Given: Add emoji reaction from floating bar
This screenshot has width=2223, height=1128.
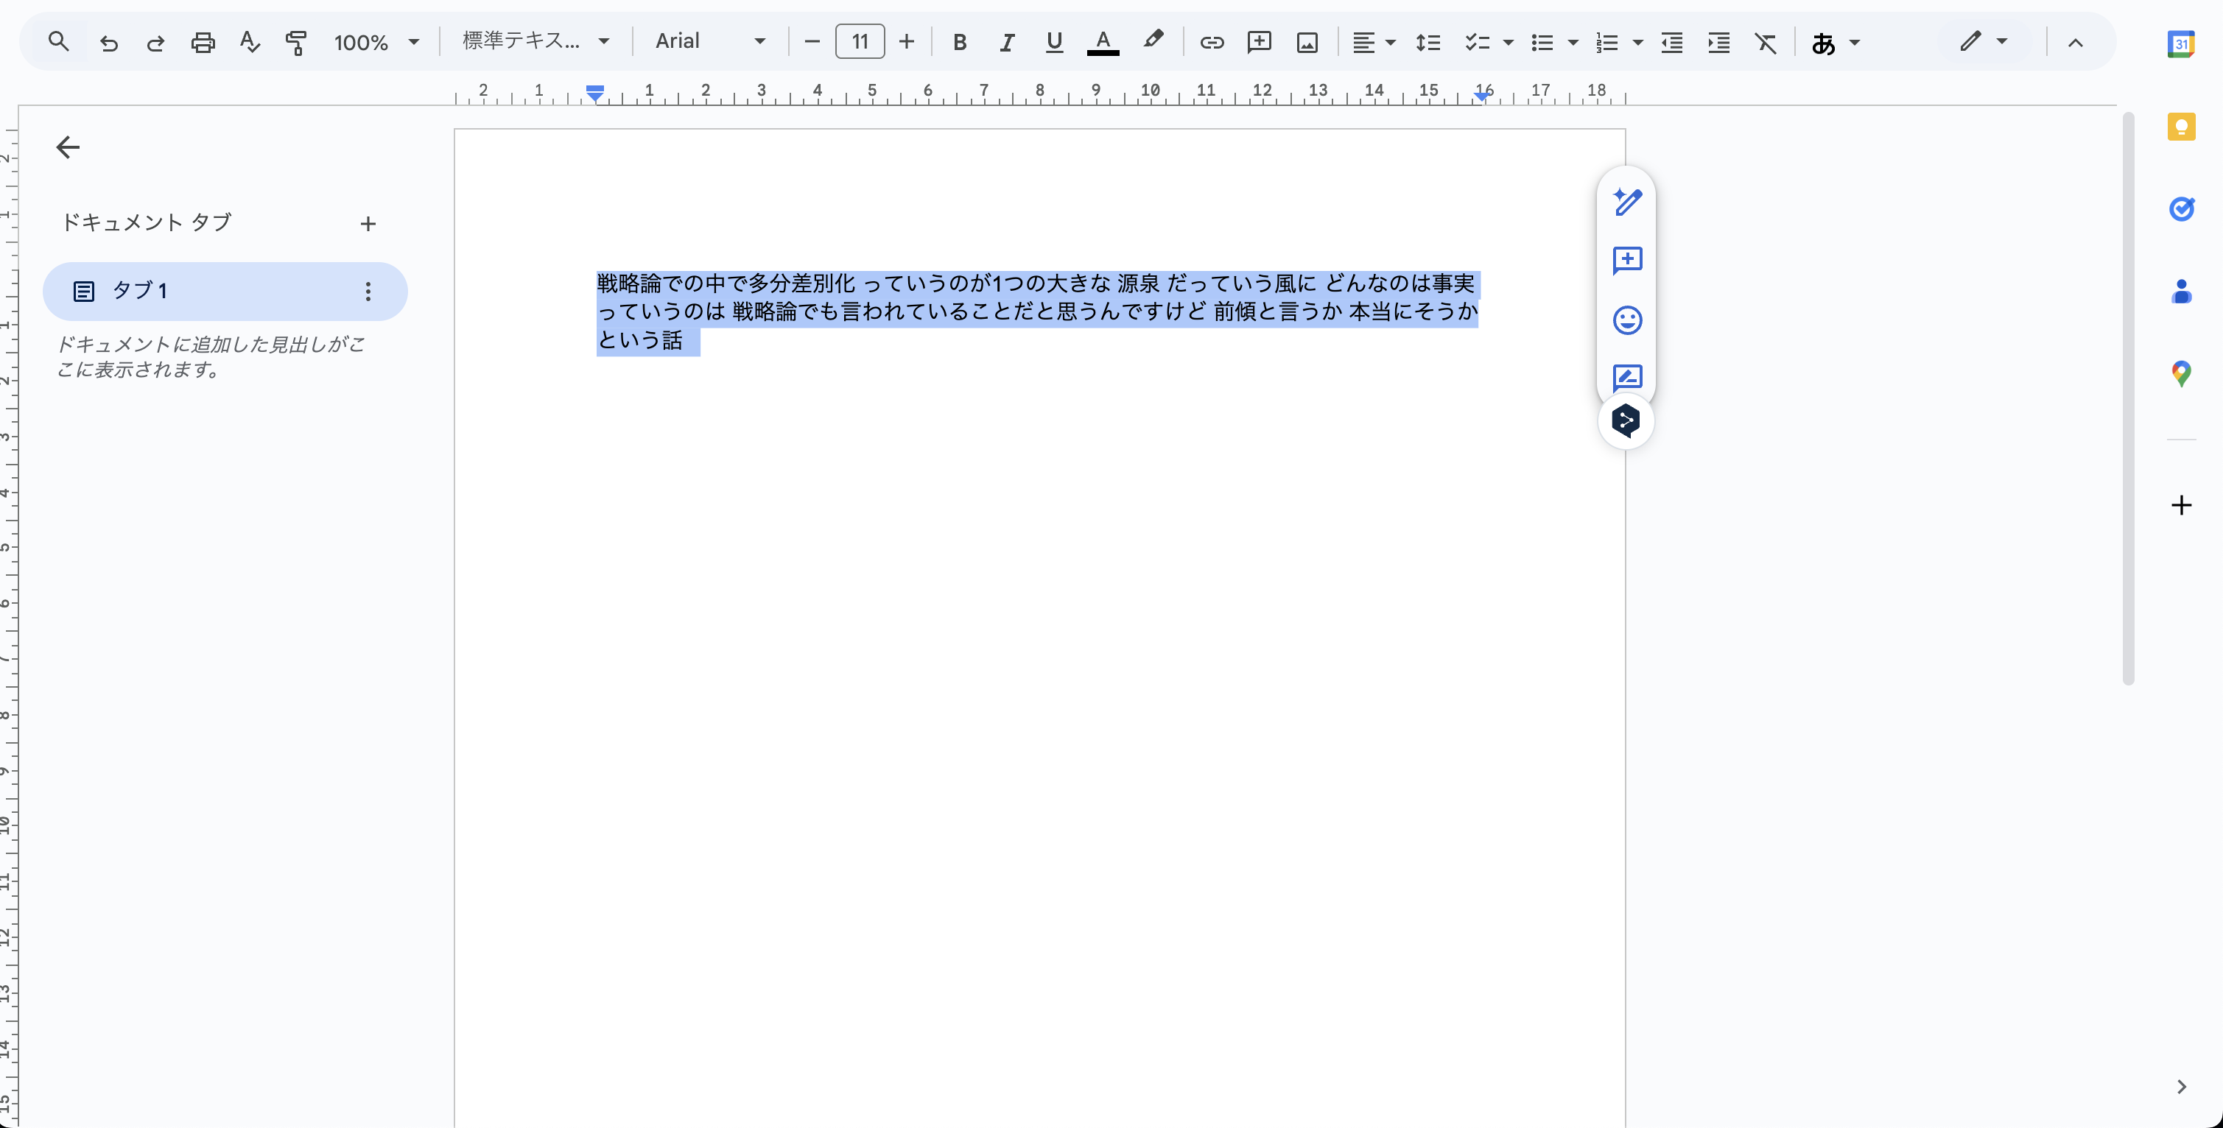Looking at the screenshot, I should (1626, 320).
